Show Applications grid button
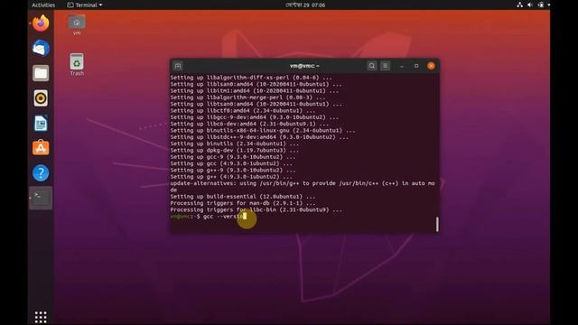This screenshot has height=325, width=578. tap(41, 317)
